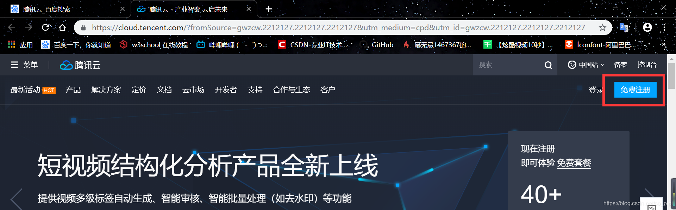Click the page's vertical scrollbar thumb
This screenshot has height=210, width=676.
(x=671, y=76)
